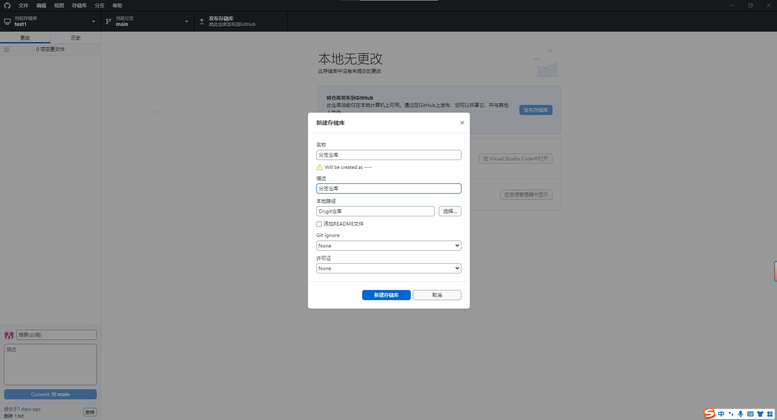The height and width of the screenshot is (420, 777).
Task: Enable the 添加README文件 checkbox
Action: (x=319, y=224)
